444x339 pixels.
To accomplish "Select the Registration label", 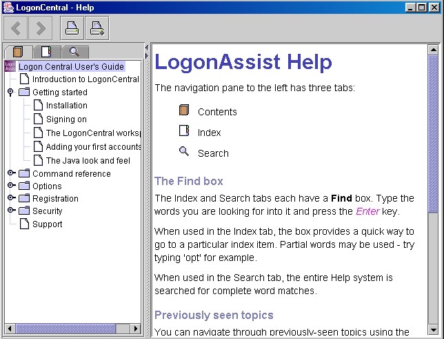I will (x=55, y=199).
